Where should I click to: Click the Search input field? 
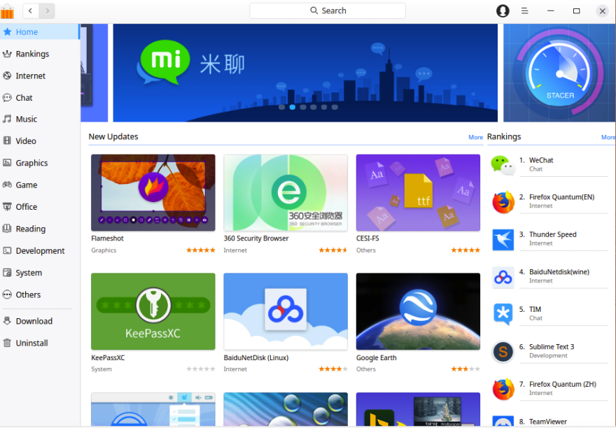[x=328, y=10]
